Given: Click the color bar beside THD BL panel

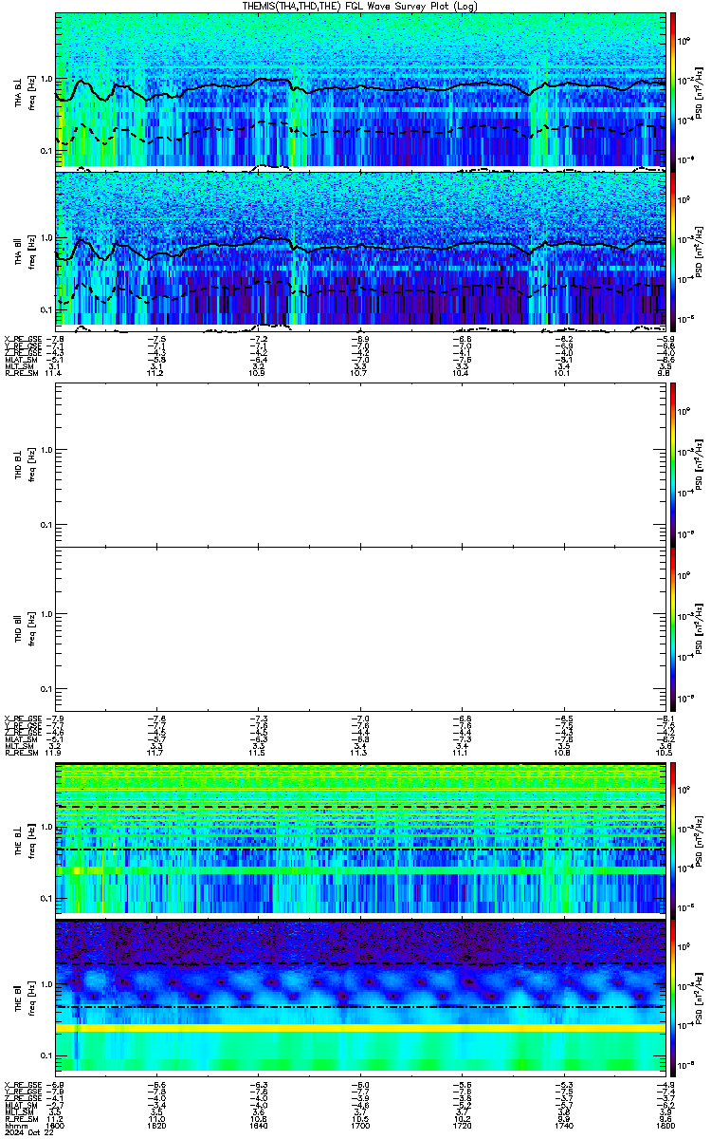Looking at the screenshot, I should 673,464.
